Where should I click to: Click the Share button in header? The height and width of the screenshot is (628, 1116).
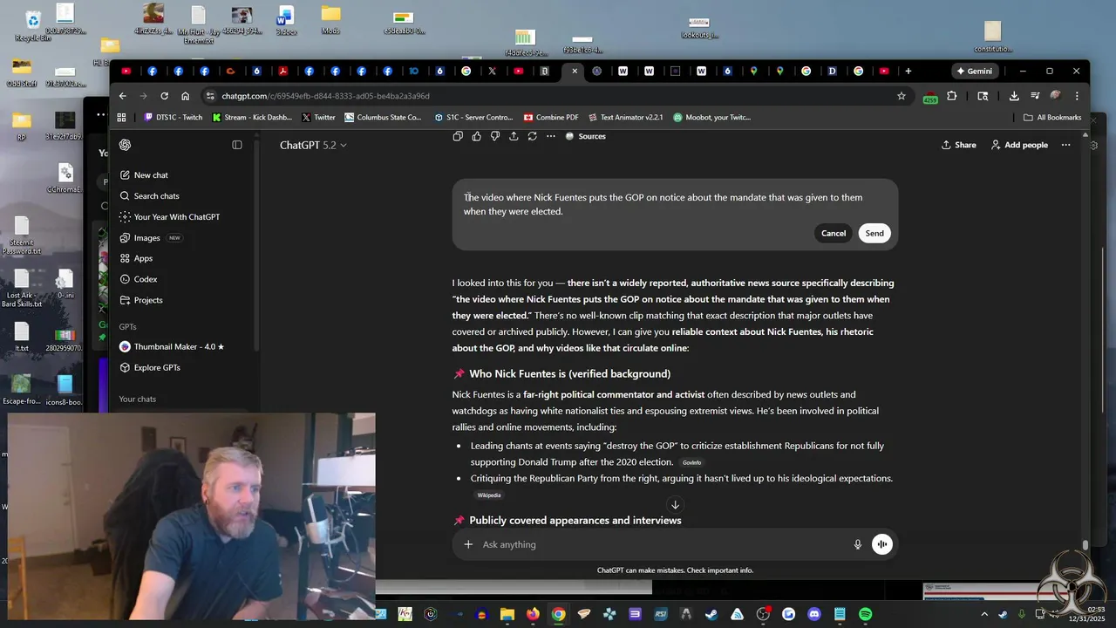(x=959, y=145)
